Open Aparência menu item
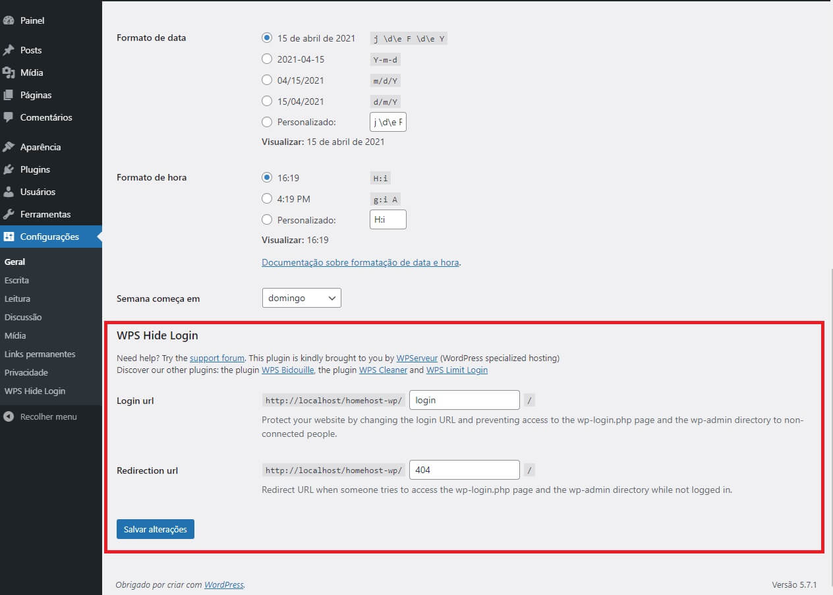Screen dimensions: 833x595 [x=51, y=147]
